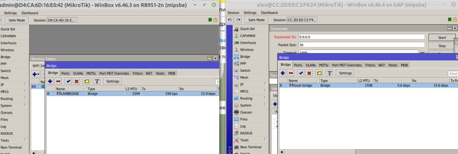
Task: Sort by L2 MTU column in left Bridge table
Action: tap(132, 89)
